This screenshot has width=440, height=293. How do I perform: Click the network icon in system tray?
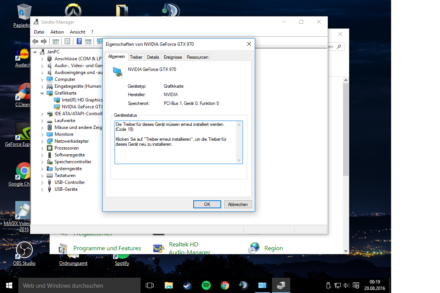[x=338, y=285]
